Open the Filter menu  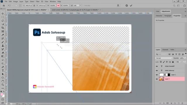(38, 1)
